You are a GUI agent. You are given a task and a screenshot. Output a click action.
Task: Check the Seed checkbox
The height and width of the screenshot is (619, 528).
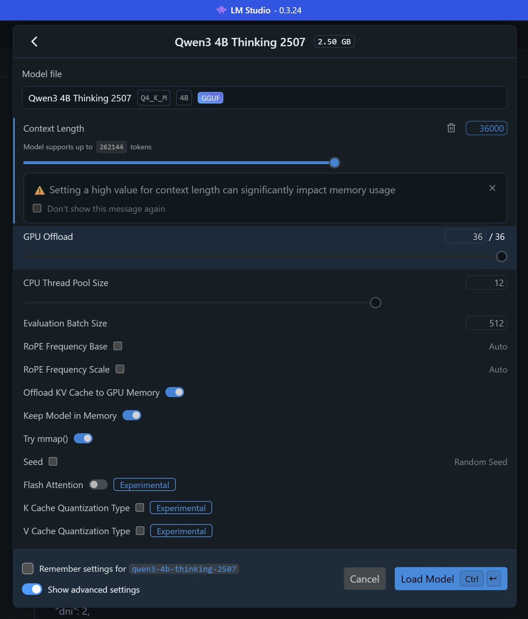click(x=53, y=461)
